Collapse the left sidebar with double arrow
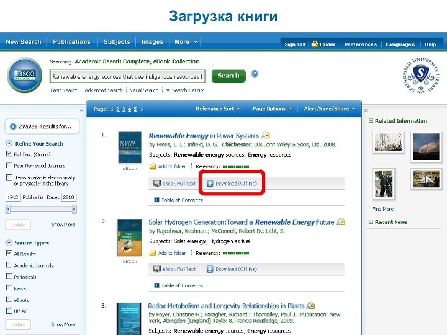The height and width of the screenshot is (335, 447). pyautogui.click(x=81, y=110)
